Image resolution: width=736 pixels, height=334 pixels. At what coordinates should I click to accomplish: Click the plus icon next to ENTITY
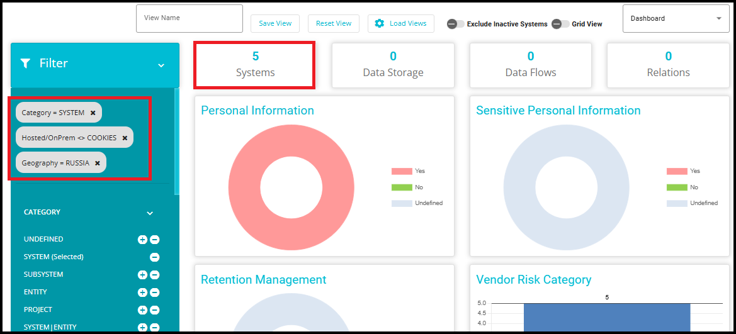[142, 292]
